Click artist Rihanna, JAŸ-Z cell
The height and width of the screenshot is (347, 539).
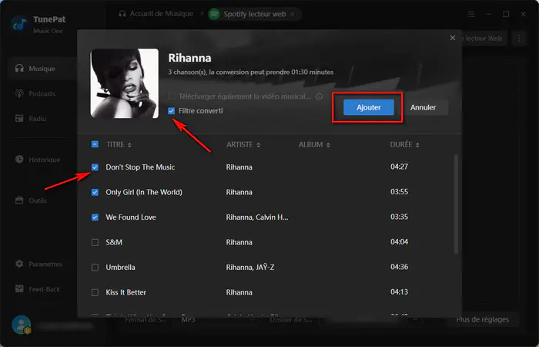click(250, 268)
